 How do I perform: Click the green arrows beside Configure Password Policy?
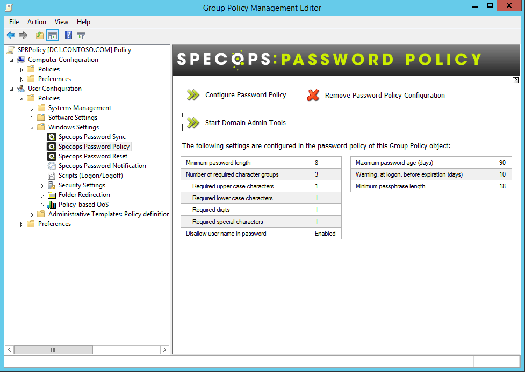click(x=193, y=95)
